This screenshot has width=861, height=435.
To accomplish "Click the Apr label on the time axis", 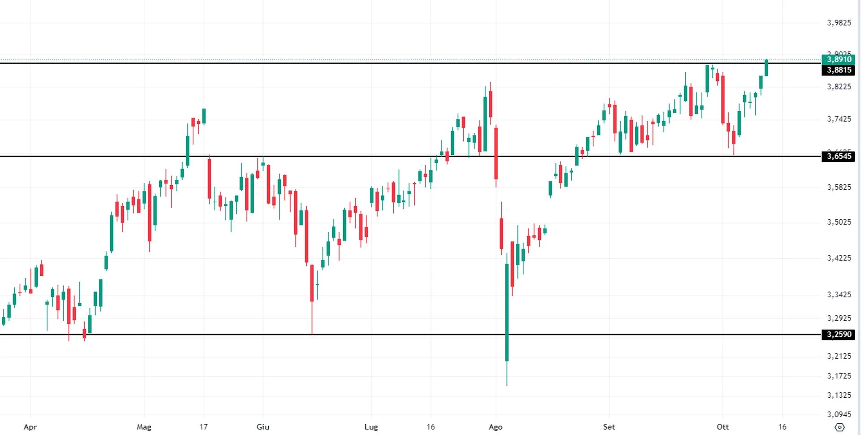I will point(30,427).
